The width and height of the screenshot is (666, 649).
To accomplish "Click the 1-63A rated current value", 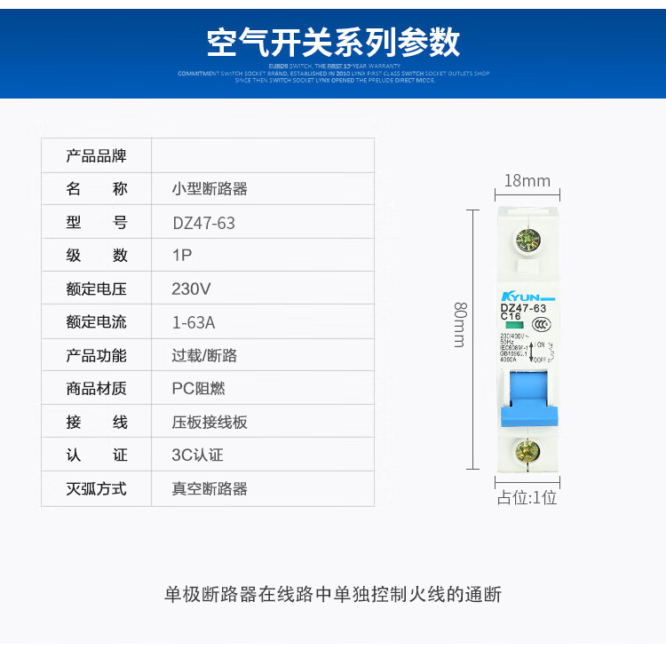I will 194,322.
